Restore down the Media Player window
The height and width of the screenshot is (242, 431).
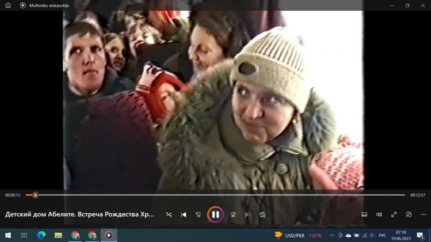[407, 5]
